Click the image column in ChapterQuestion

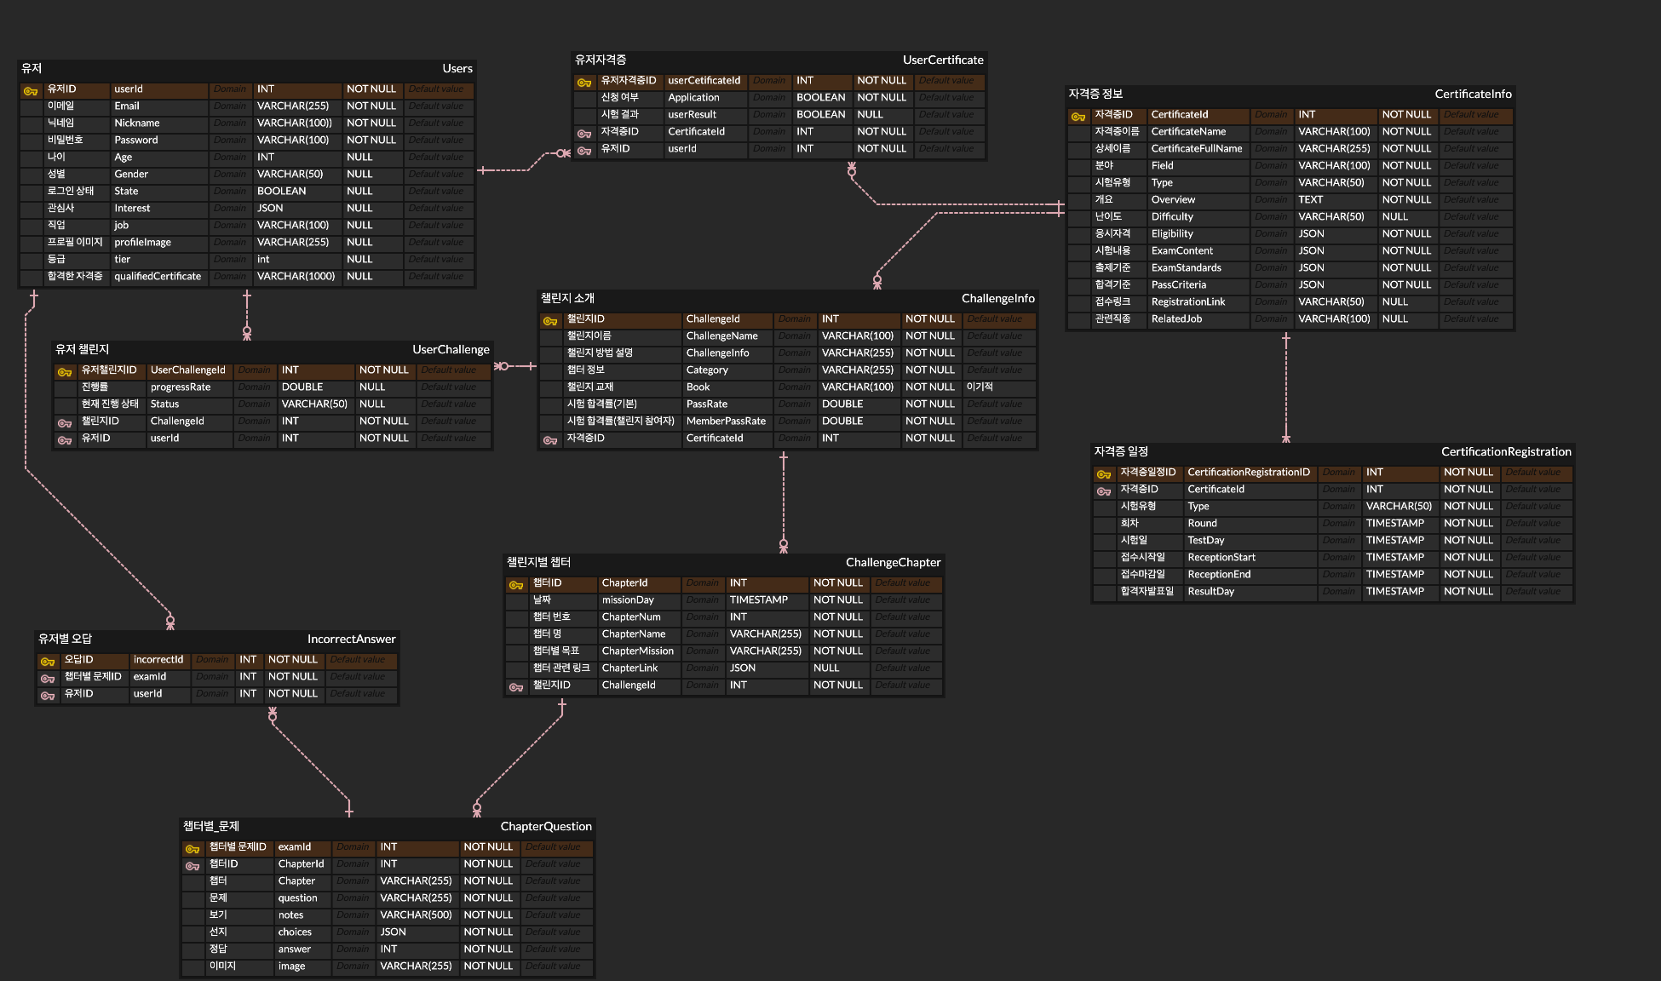pyautogui.click(x=291, y=966)
